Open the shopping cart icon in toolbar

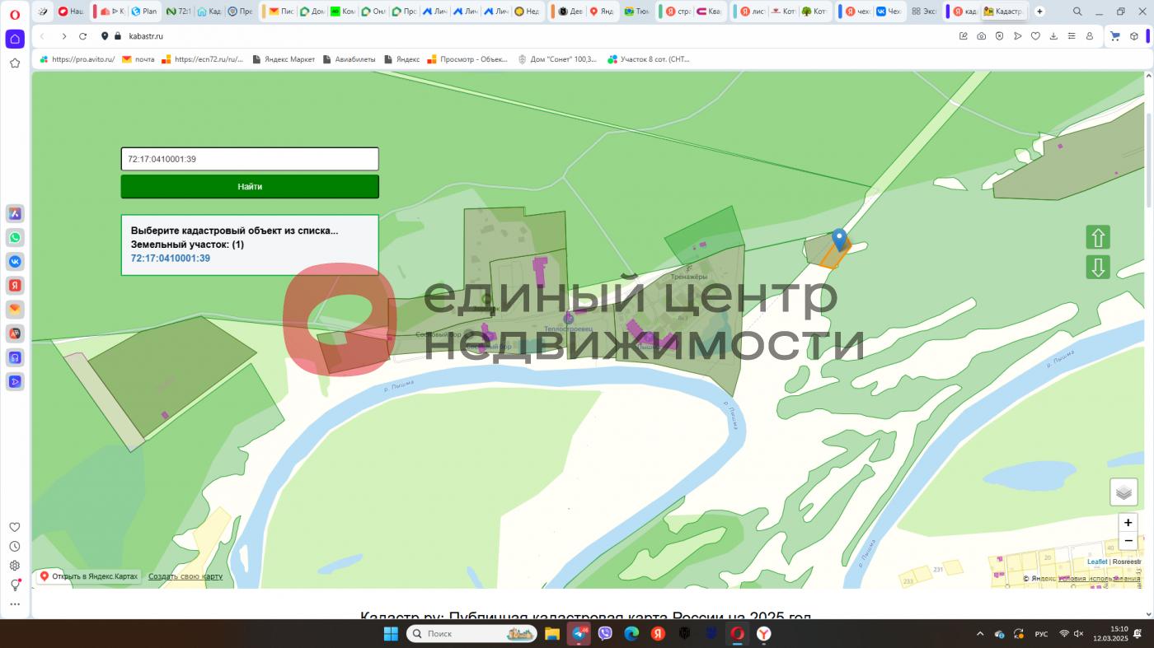click(x=1115, y=36)
